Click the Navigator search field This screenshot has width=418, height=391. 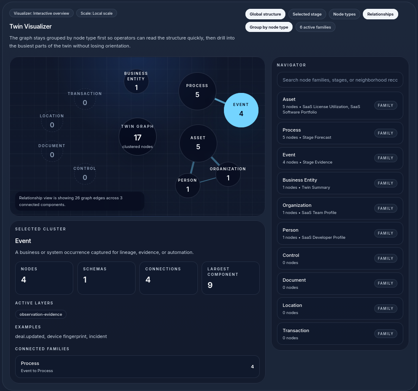[x=340, y=79]
